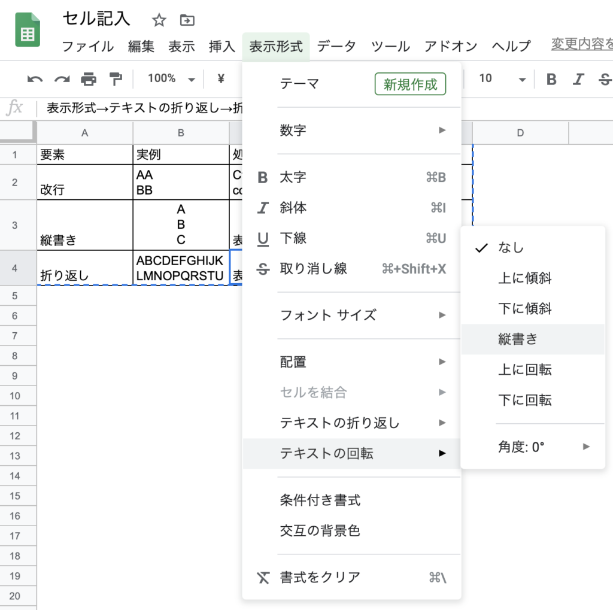
Task: Choose 取り消し線 strikethrough in the menu
Action: pyautogui.click(x=351, y=269)
